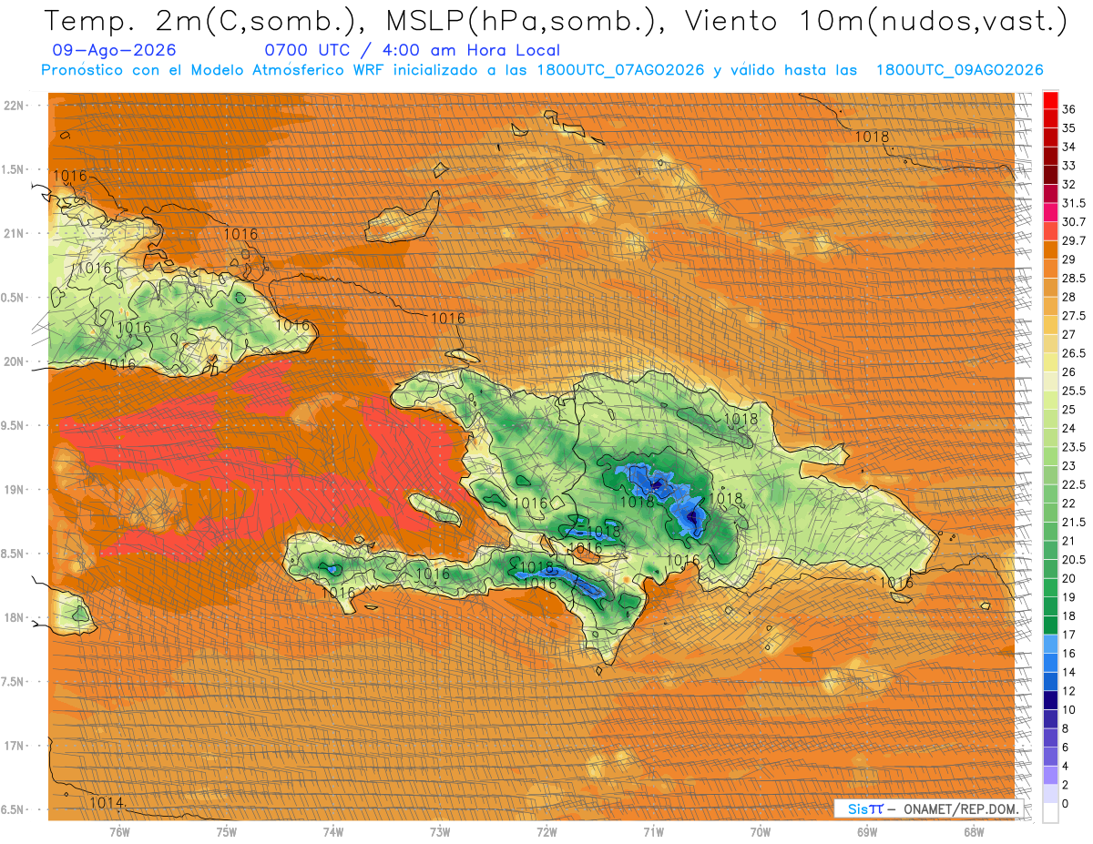
Task: Click legend value 17 in color scale
Action: point(1068,635)
